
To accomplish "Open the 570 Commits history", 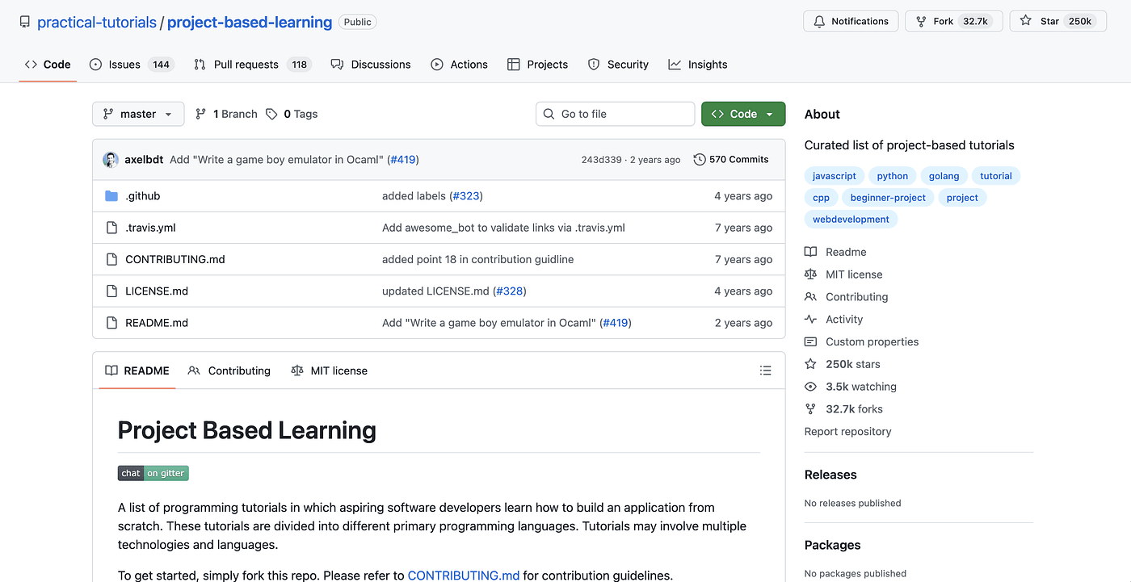I will 731,160.
